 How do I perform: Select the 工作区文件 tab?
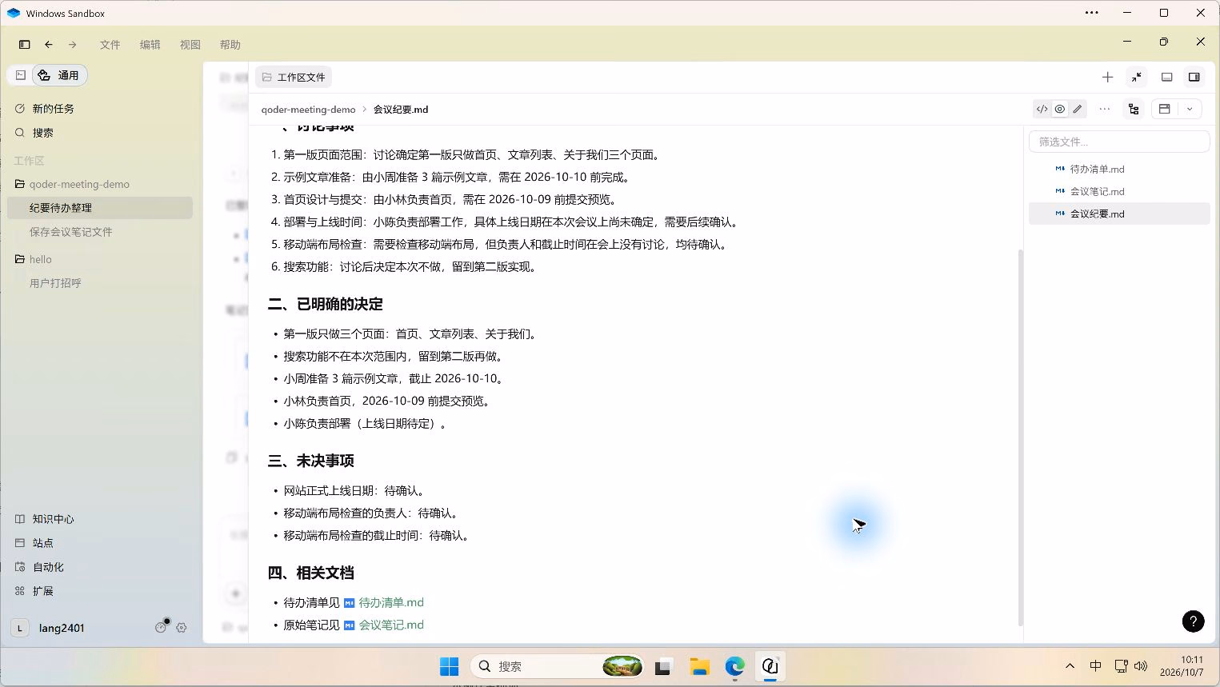click(294, 77)
